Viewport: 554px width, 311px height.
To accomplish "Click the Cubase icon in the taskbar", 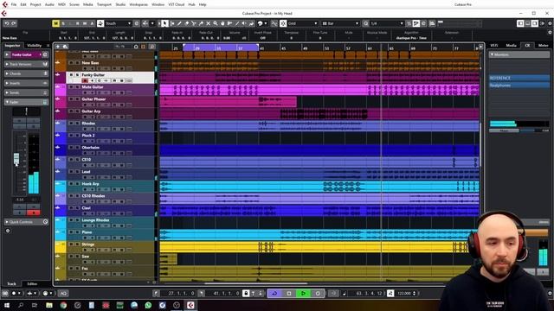I will click(190, 305).
